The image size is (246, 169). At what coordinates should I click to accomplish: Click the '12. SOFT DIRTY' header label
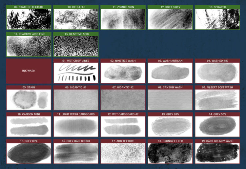pyautogui.click(x=170, y=7)
